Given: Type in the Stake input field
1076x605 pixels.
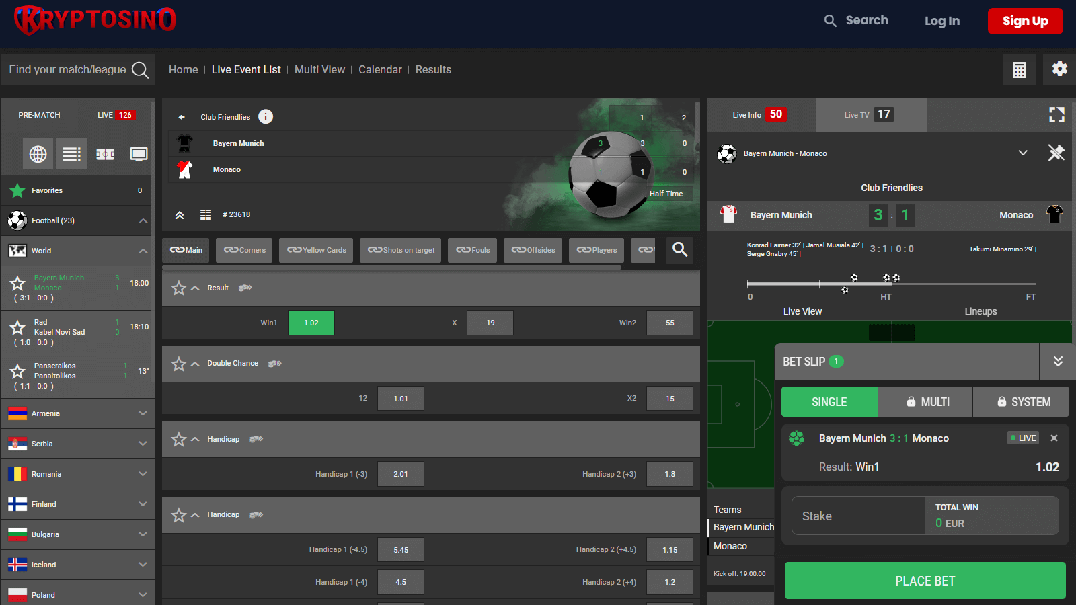Looking at the screenshot, I should click(859, 516).
